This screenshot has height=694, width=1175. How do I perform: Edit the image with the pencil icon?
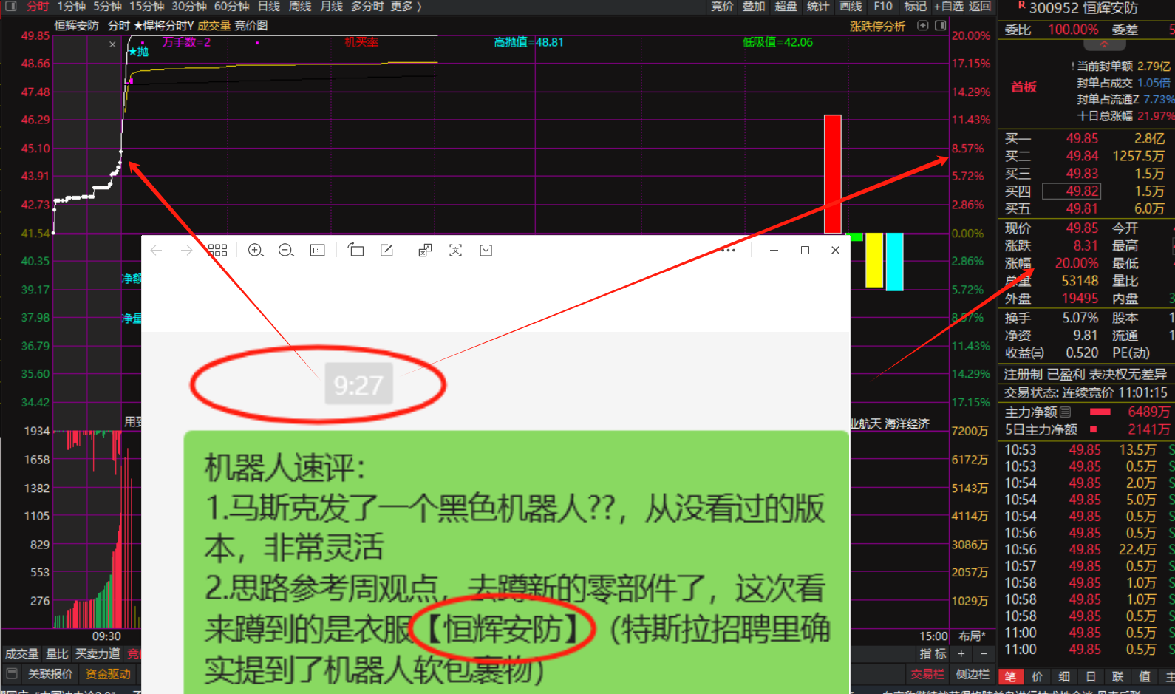386,251
